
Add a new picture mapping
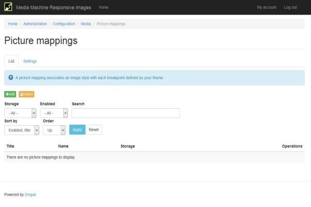(10, 94)
